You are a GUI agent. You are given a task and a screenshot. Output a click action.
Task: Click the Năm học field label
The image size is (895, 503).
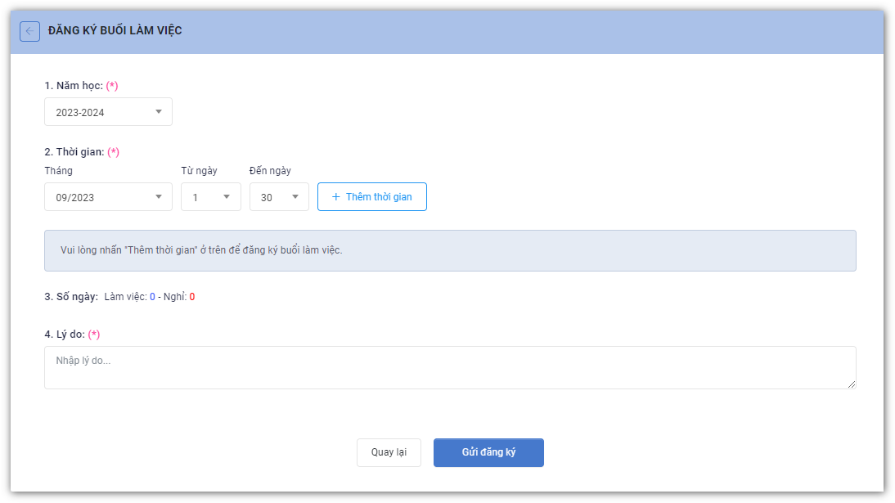point(73,86)
